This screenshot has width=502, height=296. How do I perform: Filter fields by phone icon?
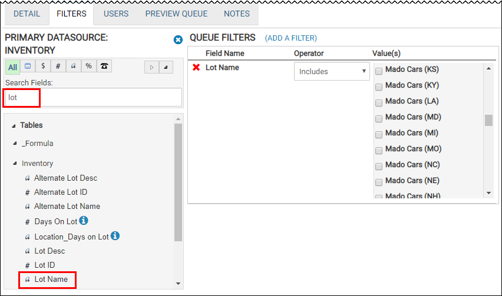pos(104,66)
